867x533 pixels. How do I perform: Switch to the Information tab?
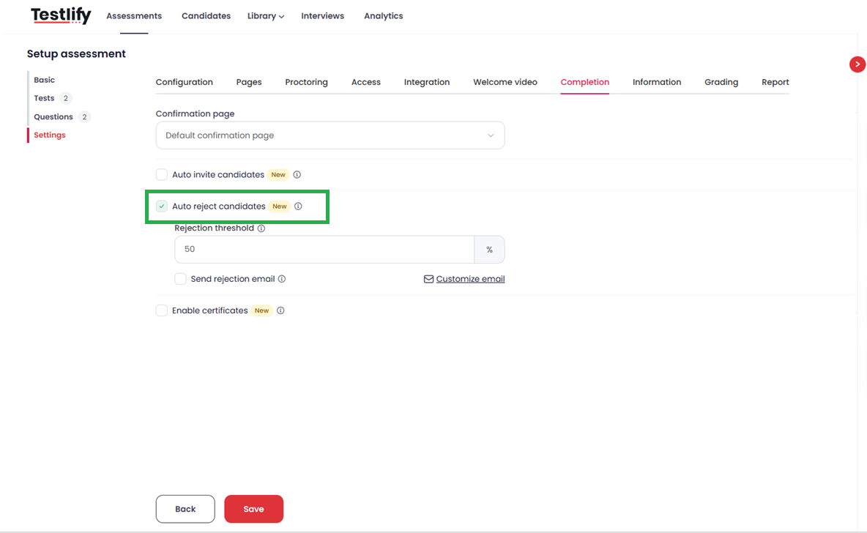click(657, 82)
